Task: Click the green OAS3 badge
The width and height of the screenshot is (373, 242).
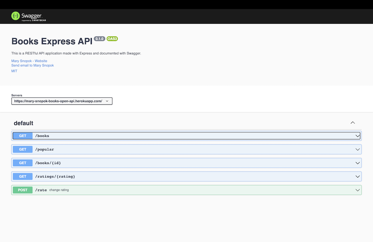Action: pyautogui.click(x=112, y=39)
